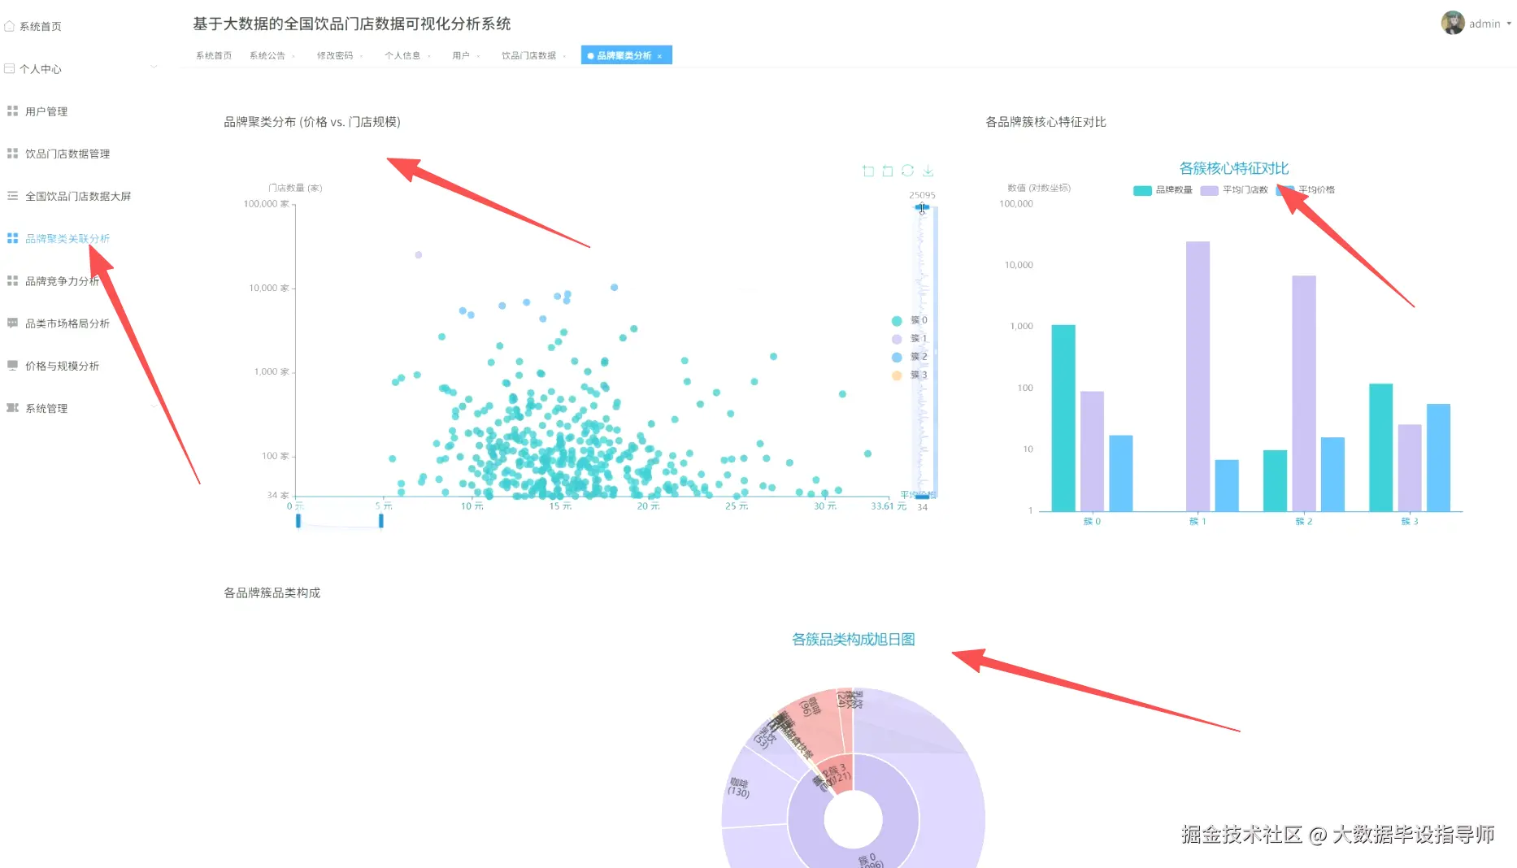Image resolution: width=1517 pixels, height=868 pixels.
Task: Switch to the 用户 tab
Action: click(461, 55)
